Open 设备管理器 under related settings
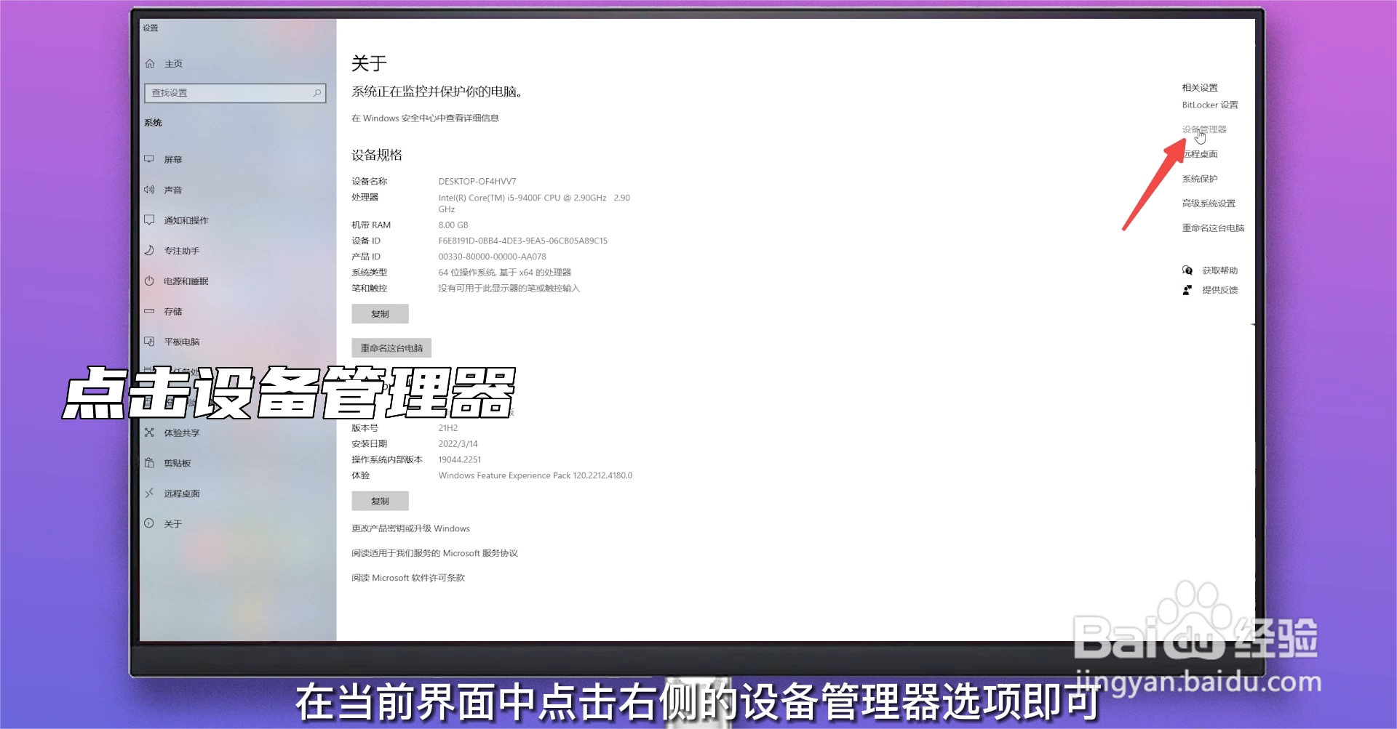 [x=1204, y=129]
